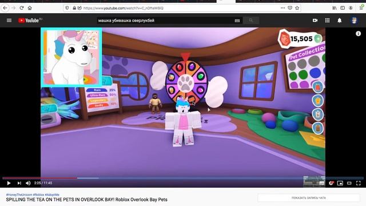The width and height of the screenshot is (366, 206).
Task: Click the #HoneyTheUnicorn hashtag link
Action: pyautogui.click(x=19, y=195)
